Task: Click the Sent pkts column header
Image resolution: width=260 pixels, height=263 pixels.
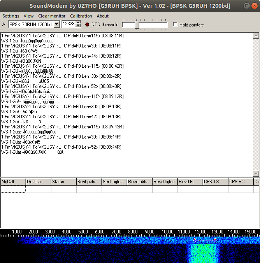Action: [89, 182]
